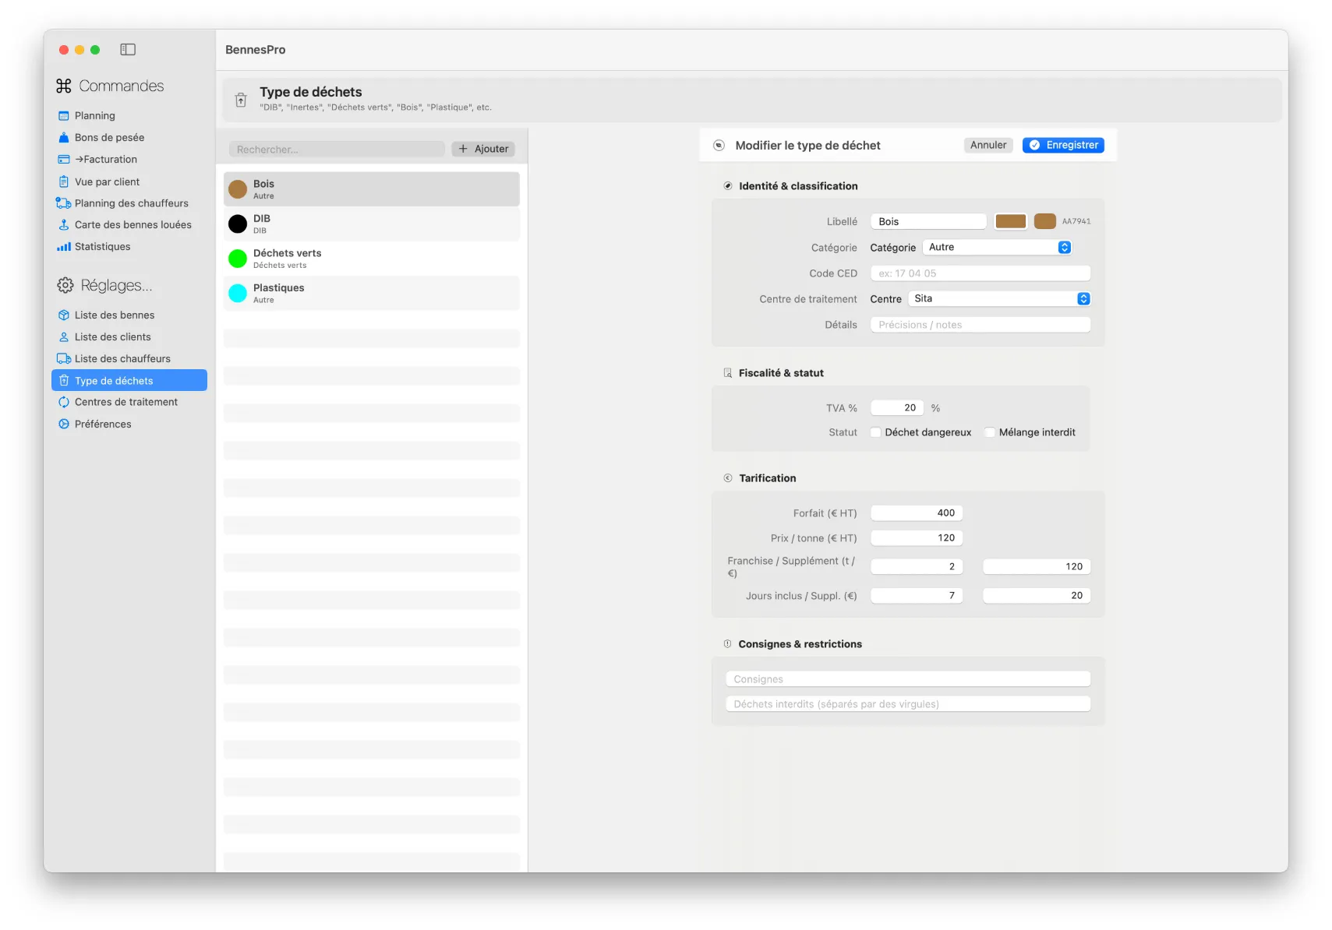The height and width of the screenshot is (930, 1332).
Task: Open Carte des bennes louées map icon
Action: tap(64, 225)
